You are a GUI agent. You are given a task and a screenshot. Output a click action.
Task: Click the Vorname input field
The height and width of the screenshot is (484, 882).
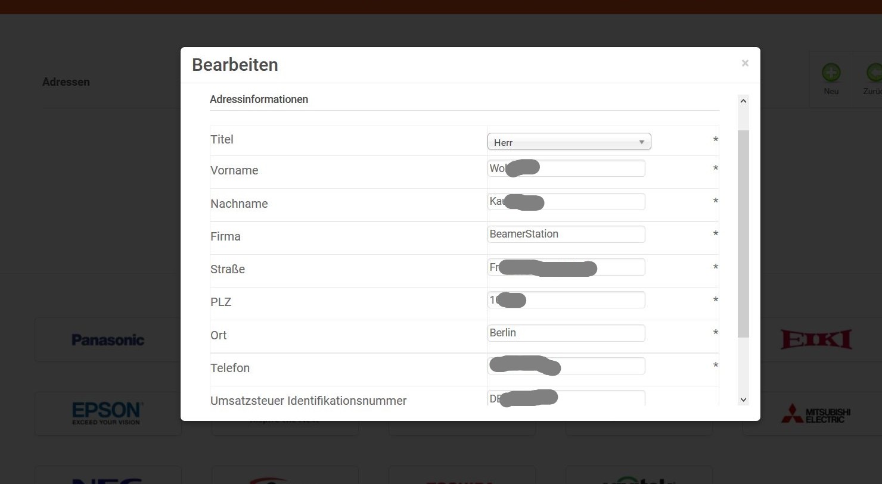590,168
